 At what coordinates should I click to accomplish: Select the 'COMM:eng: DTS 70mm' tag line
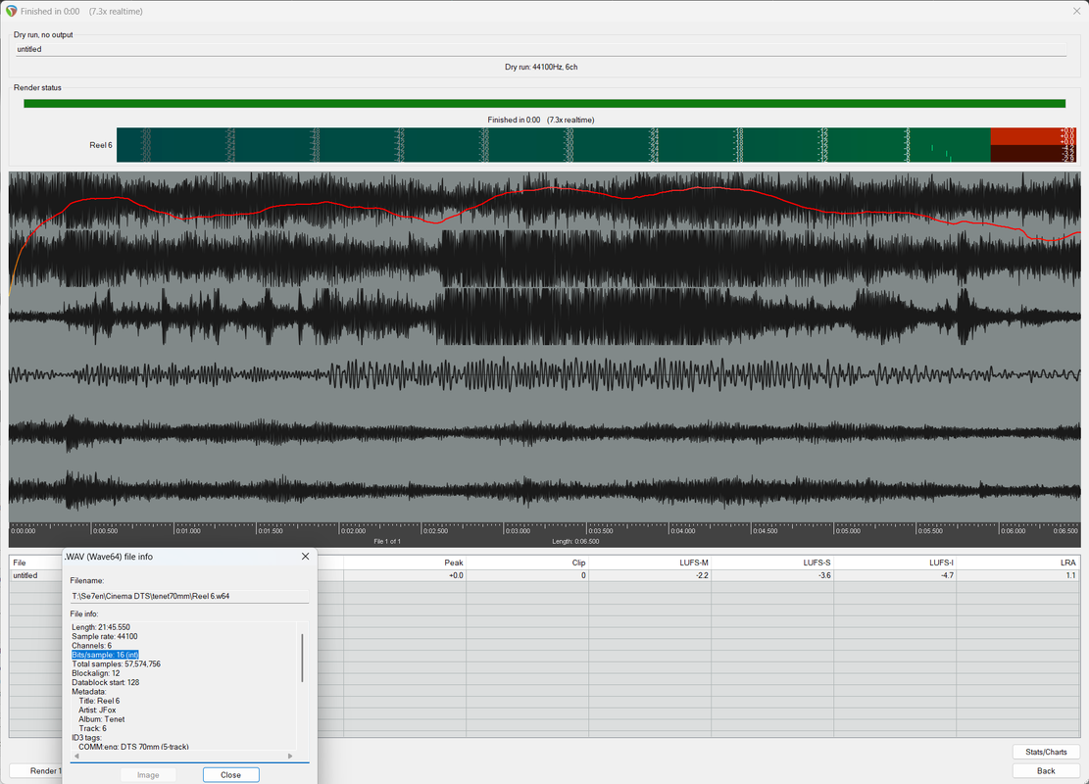point(133,747)
